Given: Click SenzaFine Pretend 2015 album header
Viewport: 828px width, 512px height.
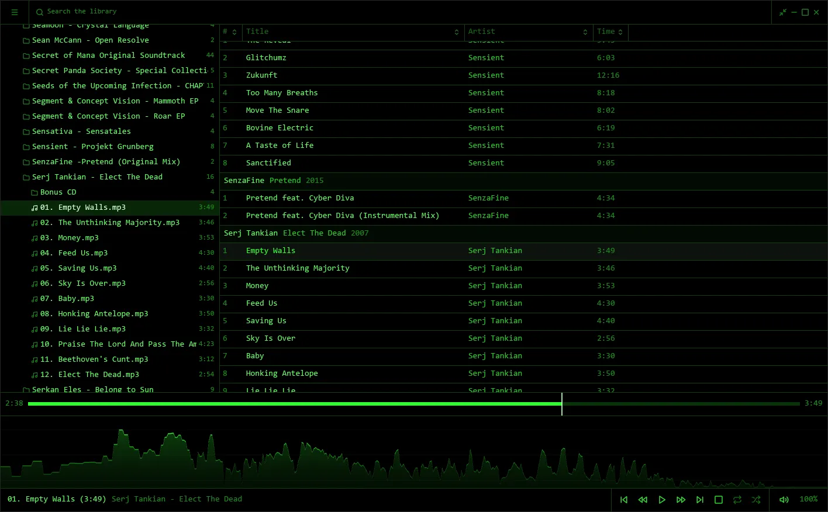Looking at the screenshot, I should (x=523, y=181).
